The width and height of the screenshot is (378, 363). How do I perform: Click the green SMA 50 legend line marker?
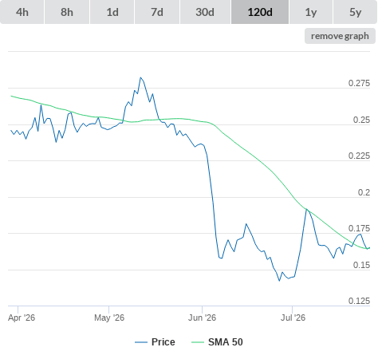tap(198, 342)
